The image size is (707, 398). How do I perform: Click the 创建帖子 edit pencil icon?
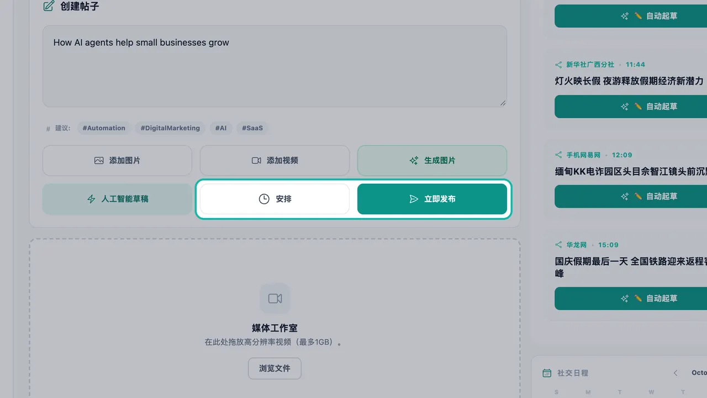click(x=49, y=7)
